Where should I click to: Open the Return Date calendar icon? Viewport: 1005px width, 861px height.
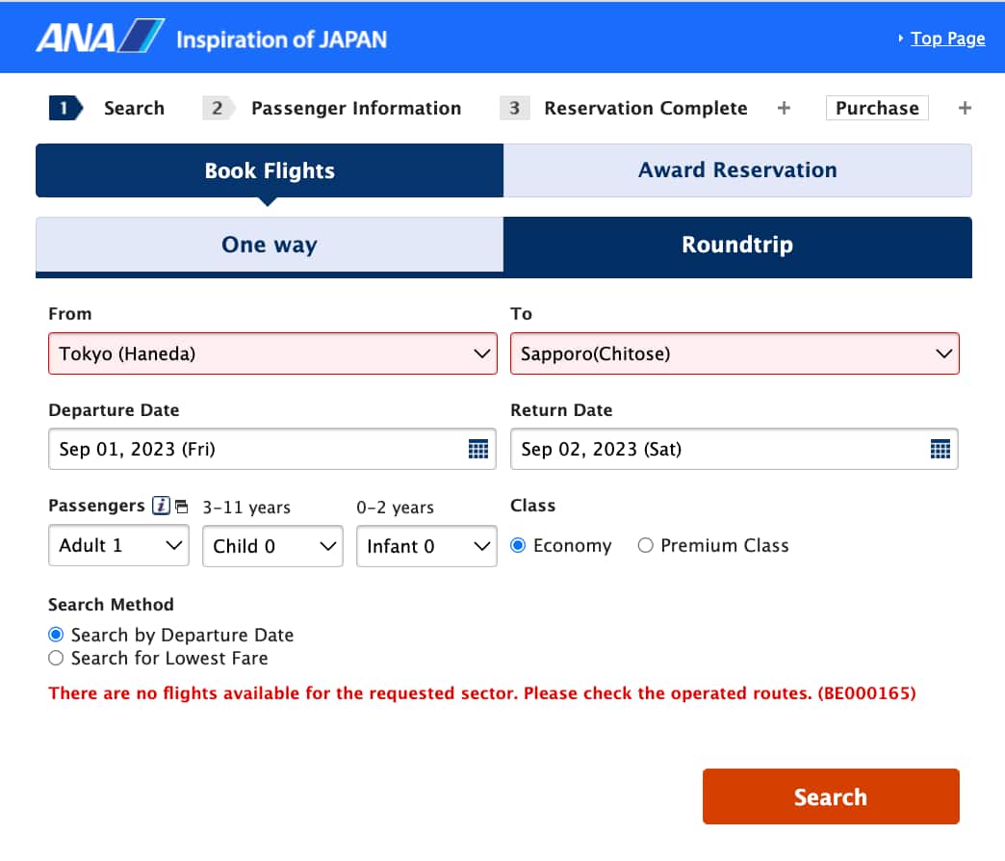[x=941, y=449]
